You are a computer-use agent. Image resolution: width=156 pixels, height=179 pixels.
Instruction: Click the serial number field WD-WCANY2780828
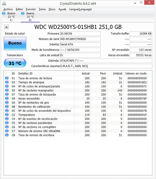[x=80, y=39]
